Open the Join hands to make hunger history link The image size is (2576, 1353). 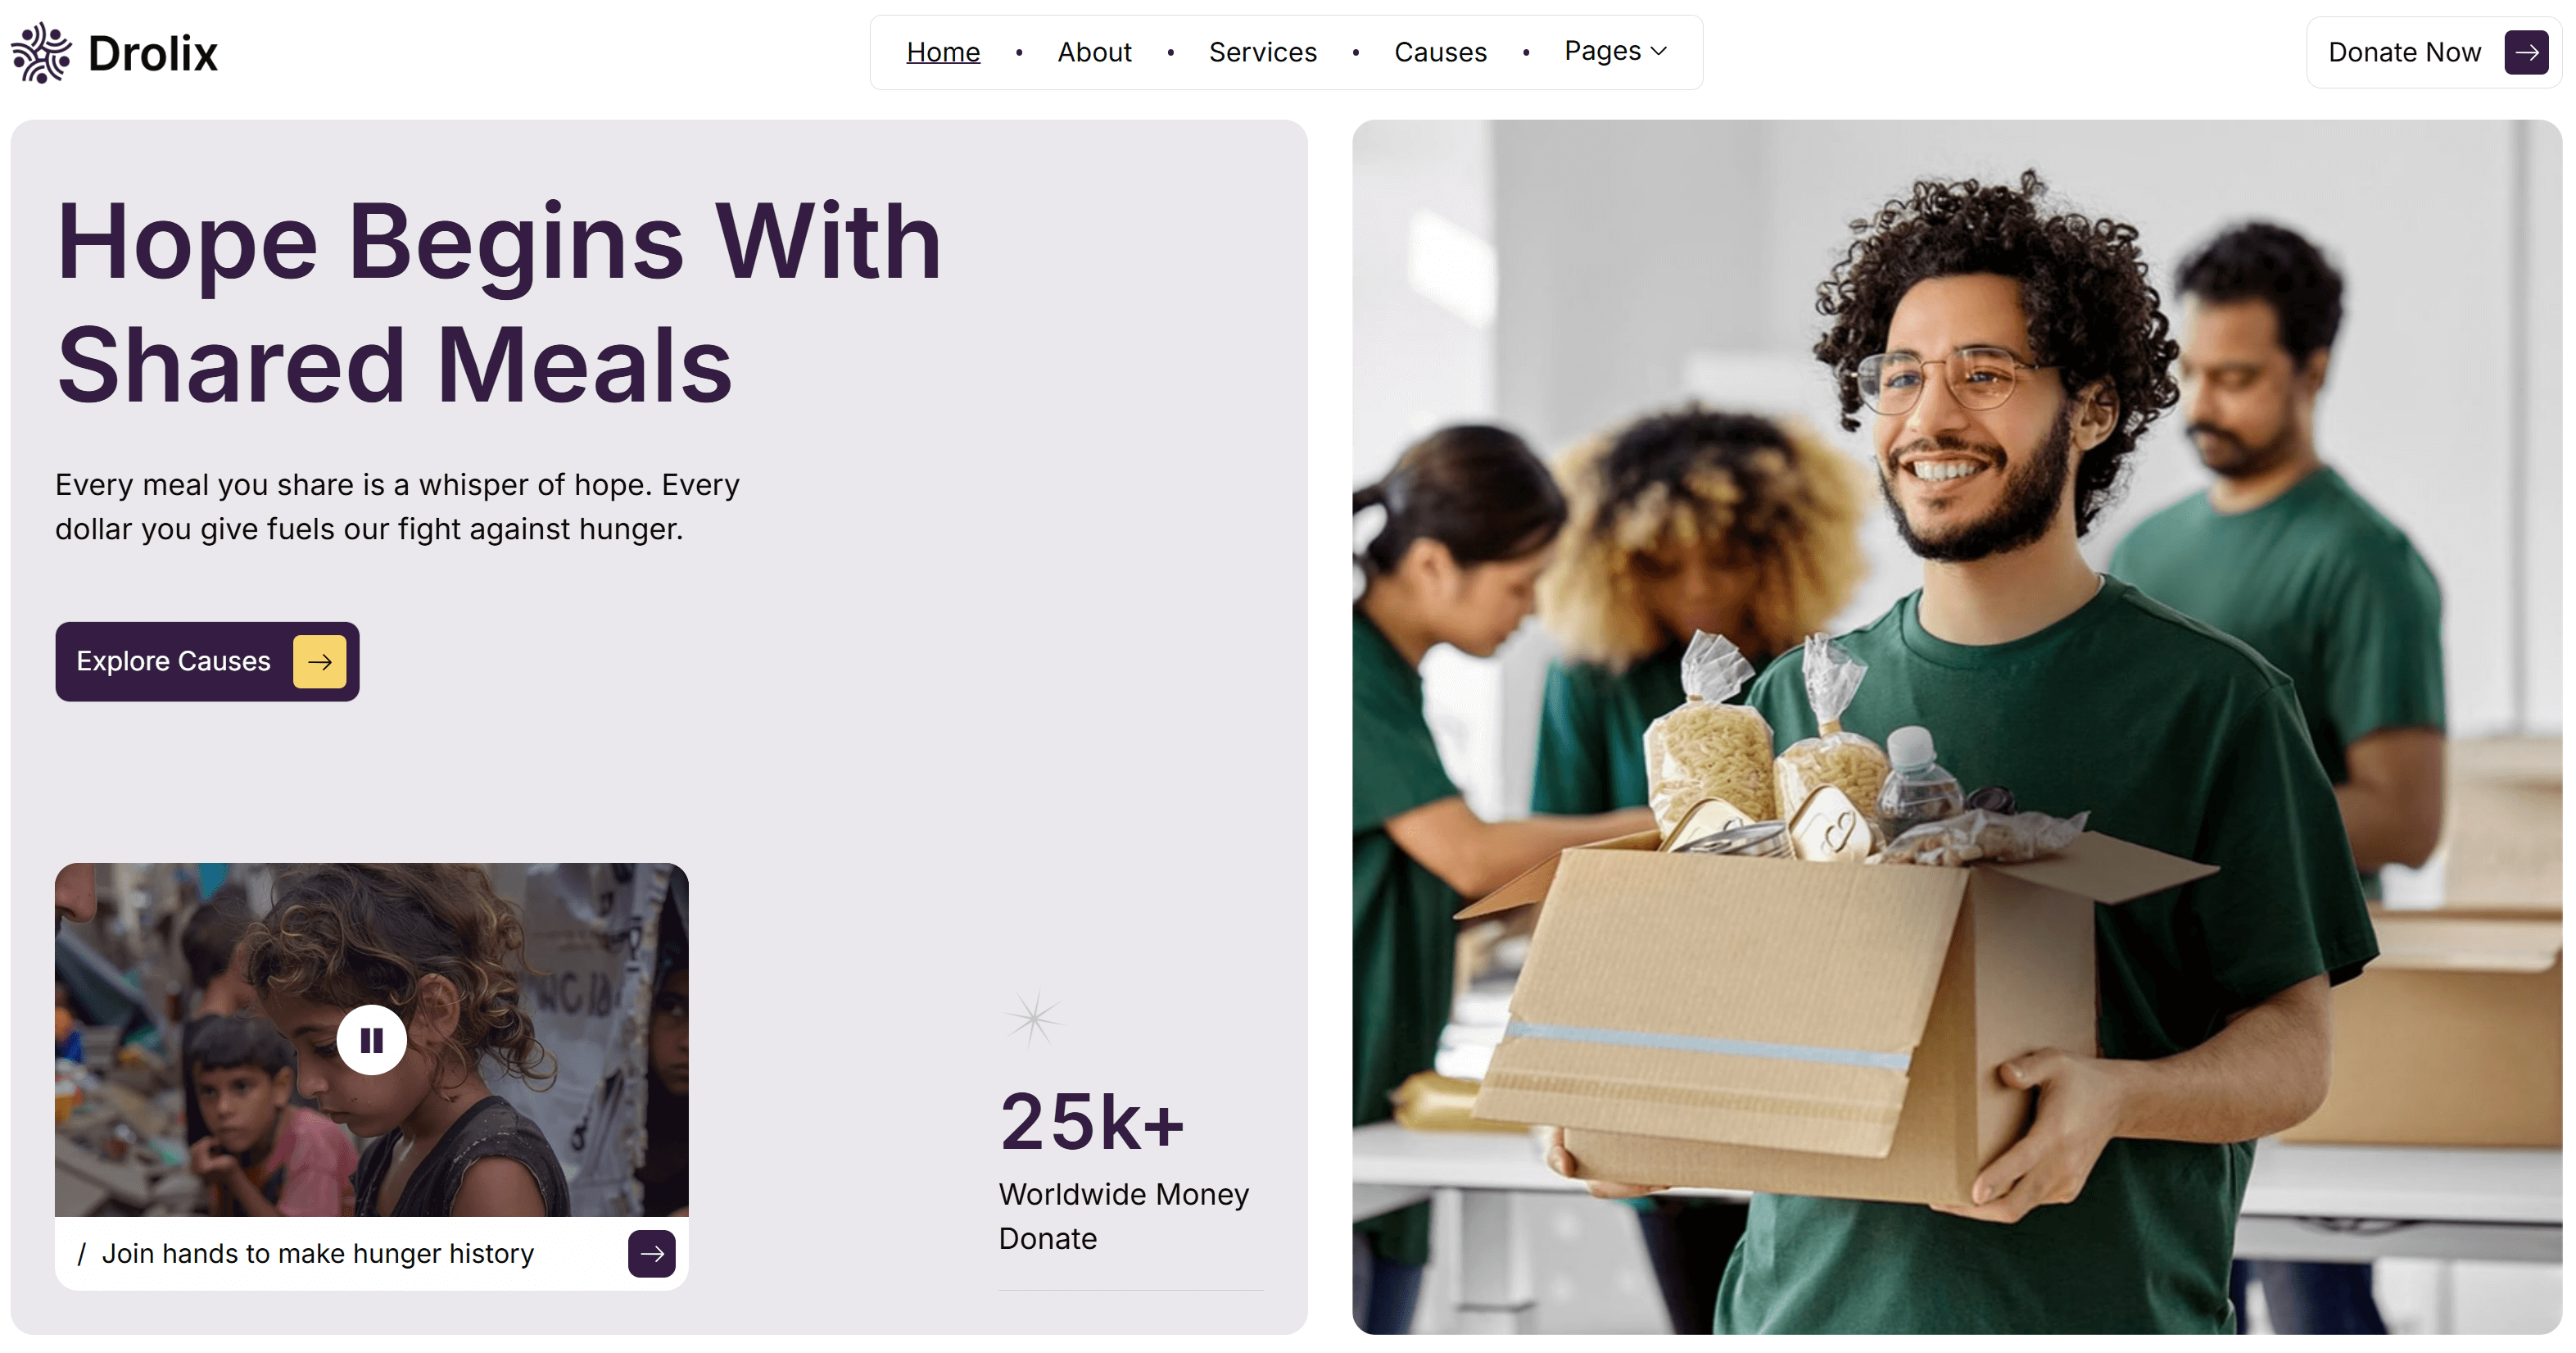tap(317, 1253)
